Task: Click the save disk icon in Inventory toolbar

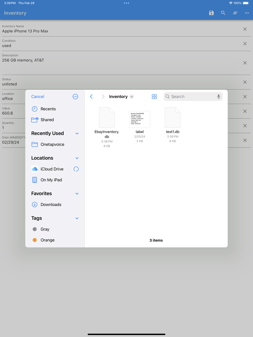Action: coord(211,13)
